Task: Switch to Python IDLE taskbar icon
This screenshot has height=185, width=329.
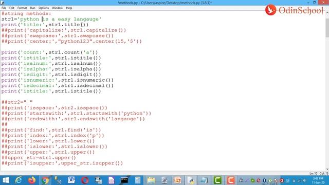Action: (x=191, y=180)
